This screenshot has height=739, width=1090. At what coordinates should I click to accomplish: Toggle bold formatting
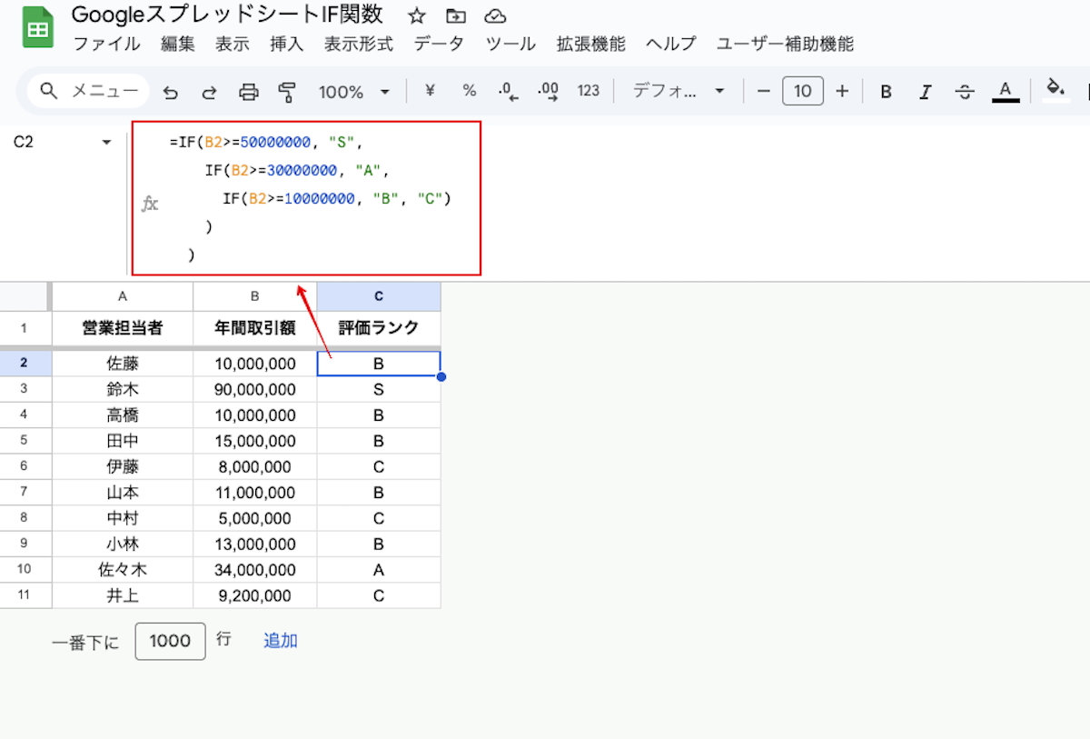coord(887,91)
